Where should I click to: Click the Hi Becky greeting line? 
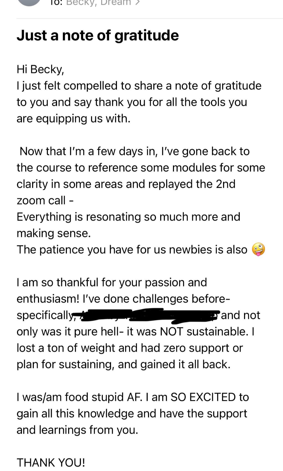(x=40, y=69)
